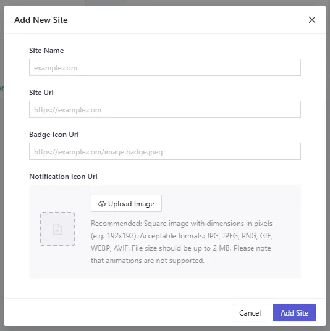330x331 pixels.
Task: Confirm with the Add Site button
Action: pyautogui.click(x=294, y=312)
